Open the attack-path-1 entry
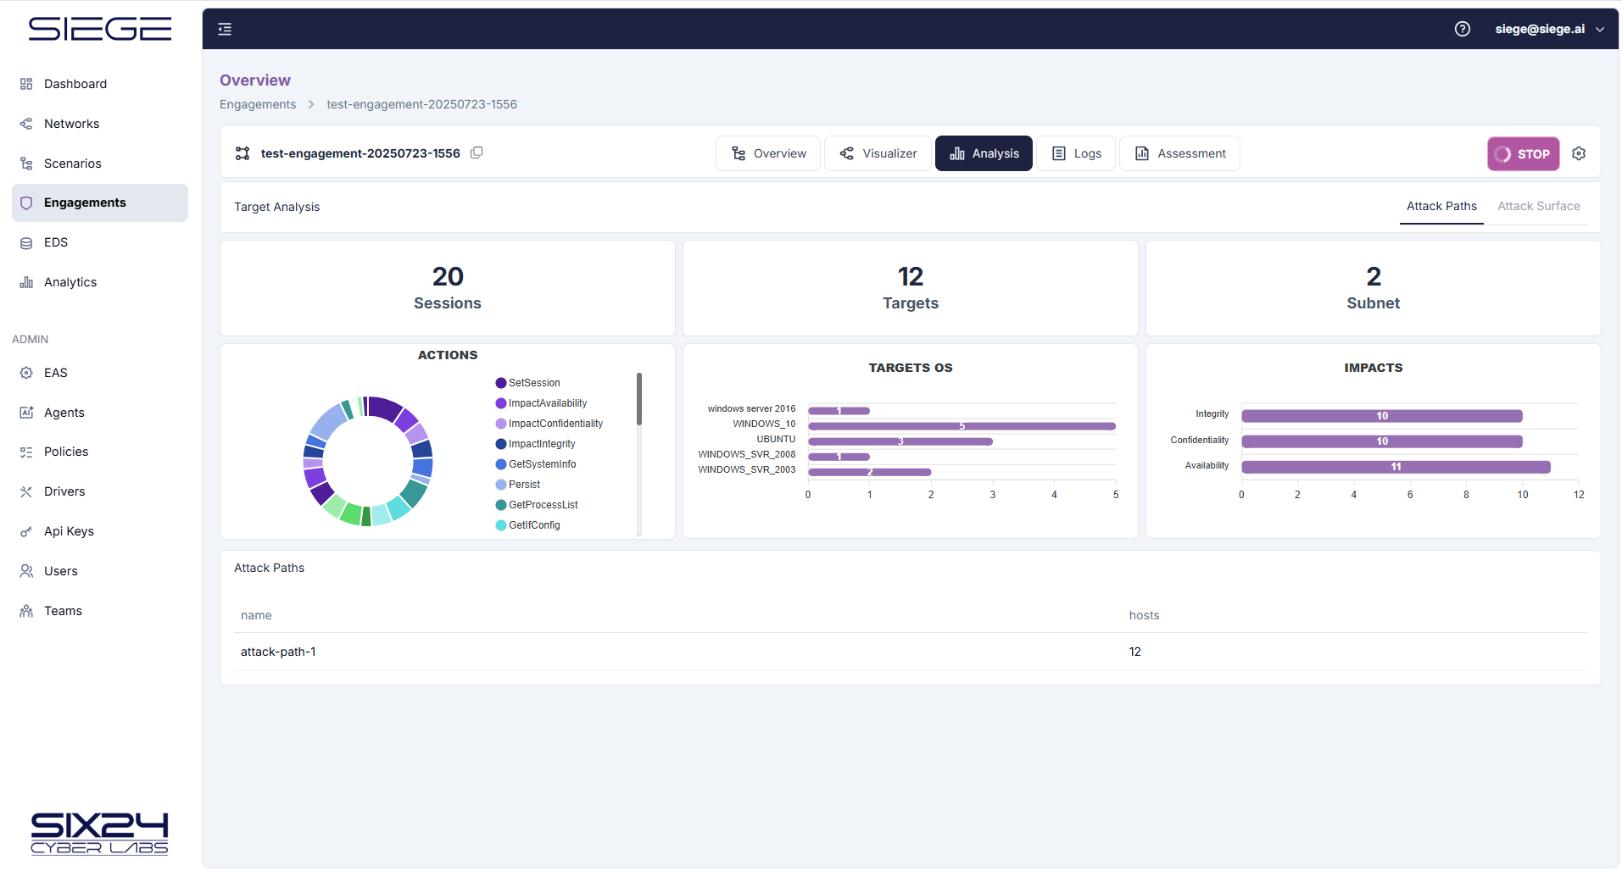 point(278,652)
